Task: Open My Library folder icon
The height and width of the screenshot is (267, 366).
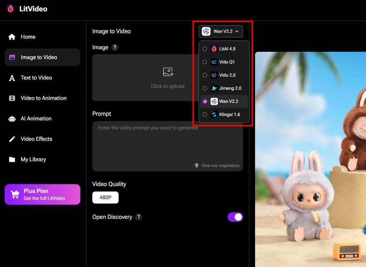Action: point(12,159)
